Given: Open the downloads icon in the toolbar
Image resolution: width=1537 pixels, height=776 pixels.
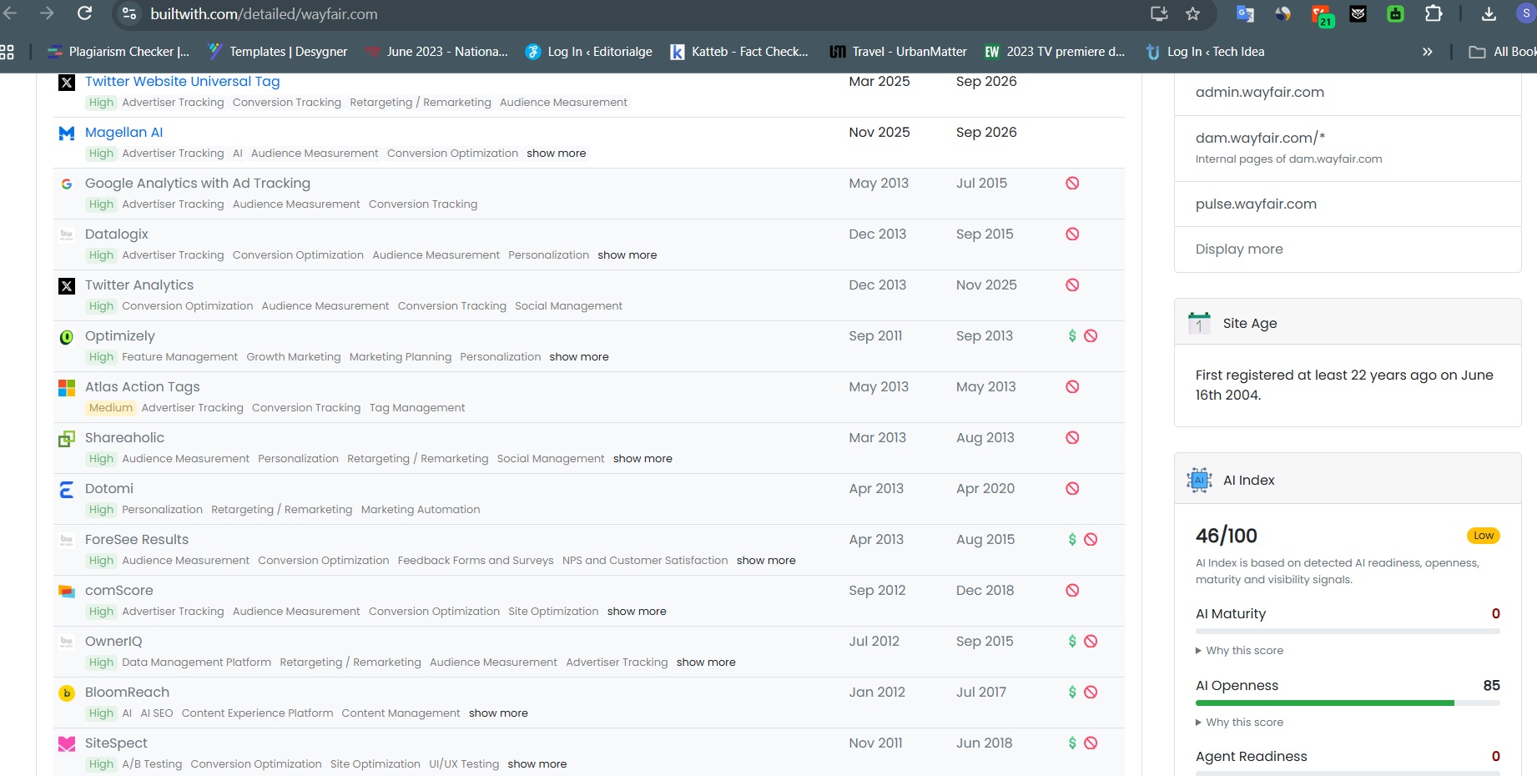Looking at the screenshot, I should 1489,13.
